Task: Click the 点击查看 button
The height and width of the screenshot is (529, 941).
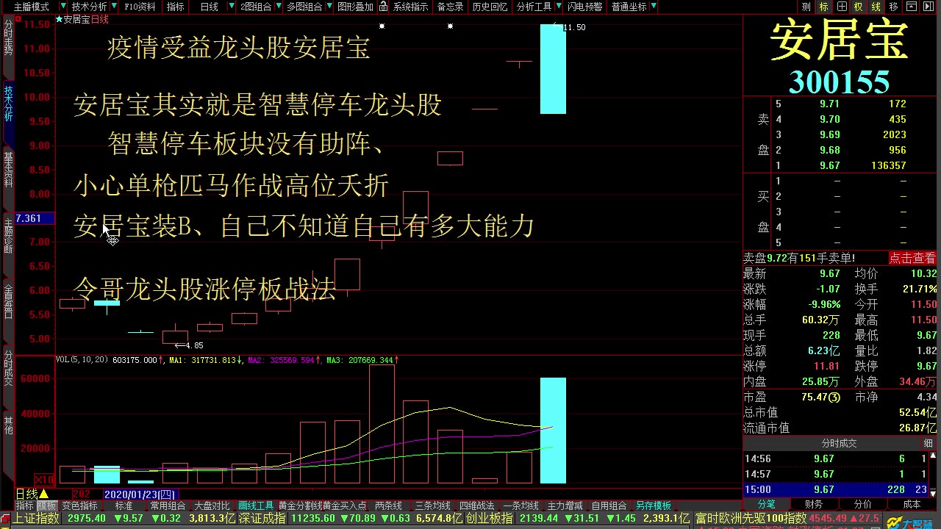Action: pyautogui.click(x=912, y=258)
